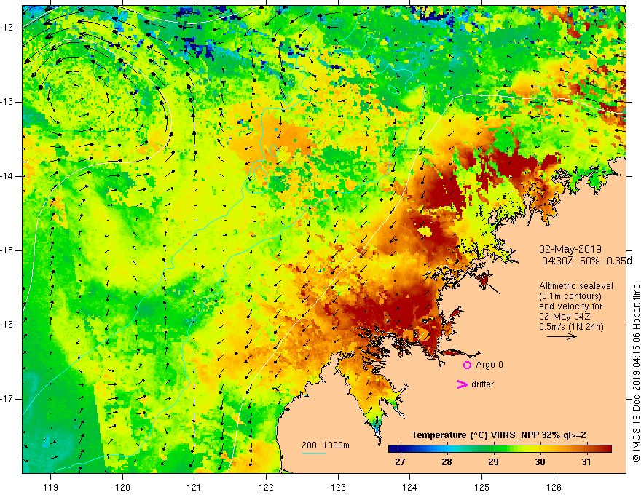Click the latitude axis label -17

pos(7,399)
